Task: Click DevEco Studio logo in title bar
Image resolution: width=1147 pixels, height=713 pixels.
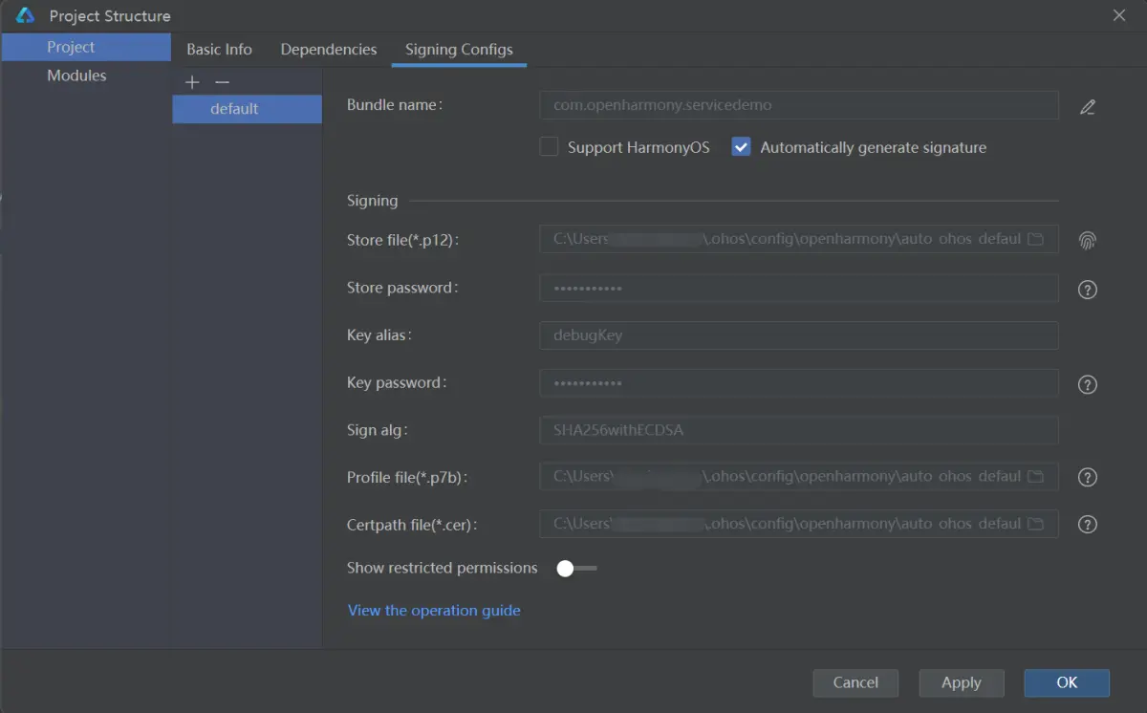Action: click(26, 15)
